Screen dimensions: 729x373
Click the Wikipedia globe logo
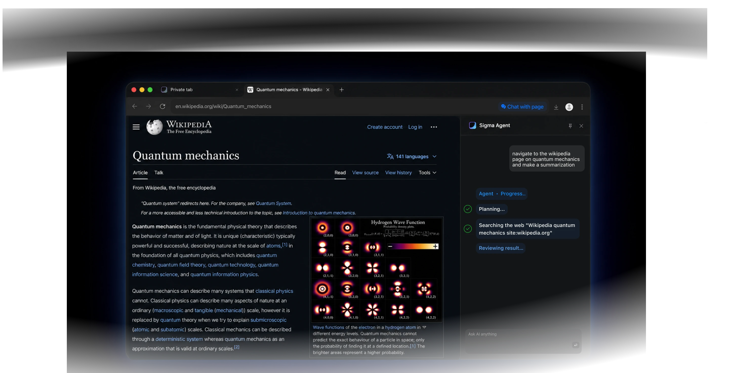point(154,127)
